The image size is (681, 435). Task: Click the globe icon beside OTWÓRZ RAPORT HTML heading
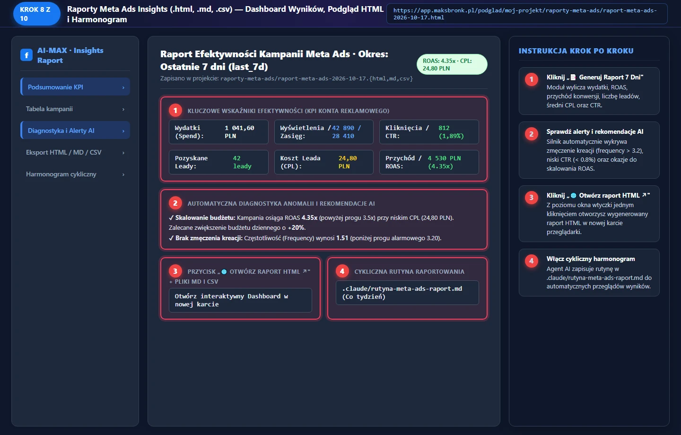[x=224, y=272]
